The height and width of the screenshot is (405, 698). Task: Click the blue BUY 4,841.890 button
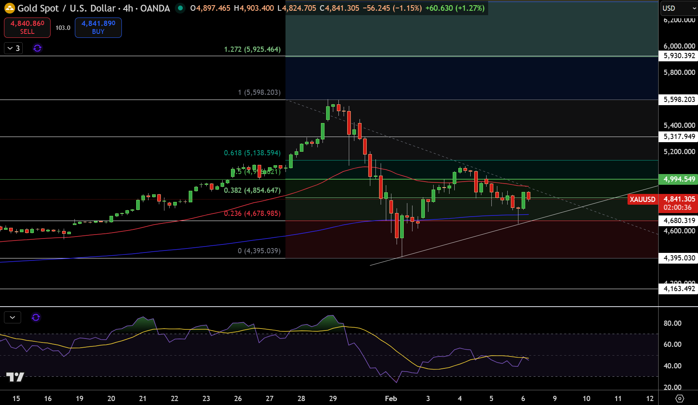98,27
